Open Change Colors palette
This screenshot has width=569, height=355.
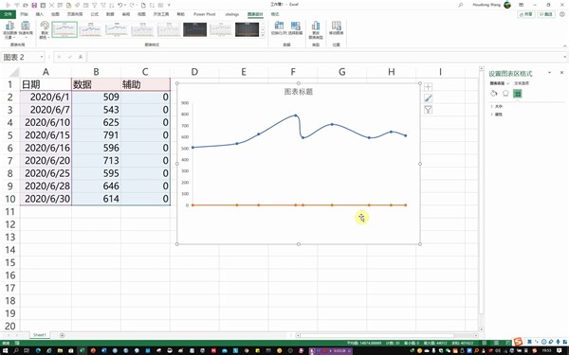(45, 29)
